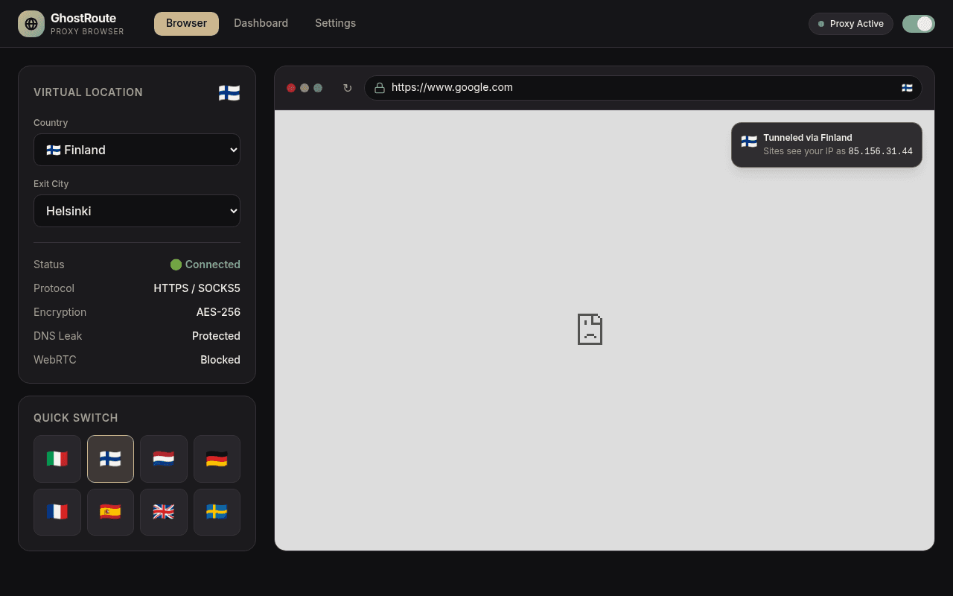Select the Spain flag quick switch
The image size is (953, 596).
click(110, 512)
